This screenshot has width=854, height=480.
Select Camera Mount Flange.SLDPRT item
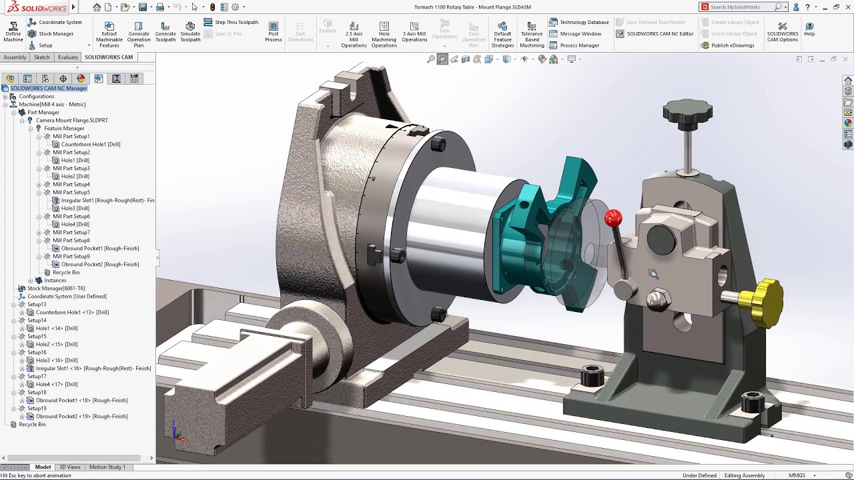pos(72,120)
